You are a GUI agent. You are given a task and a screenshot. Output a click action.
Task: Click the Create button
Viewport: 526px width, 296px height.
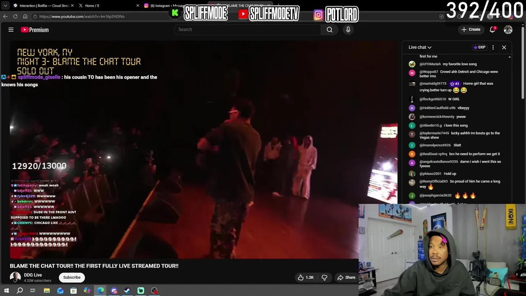pyautogui.click(x=471, y=30)
